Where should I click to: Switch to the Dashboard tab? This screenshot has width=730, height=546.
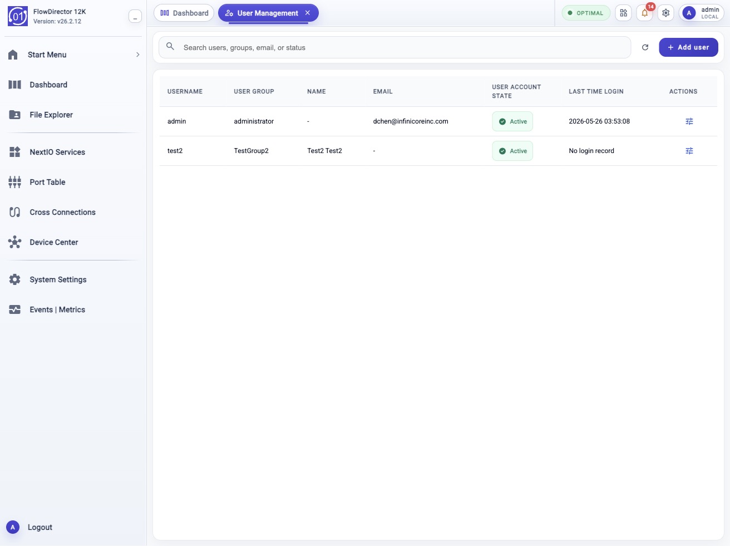[x=184, y=13]
